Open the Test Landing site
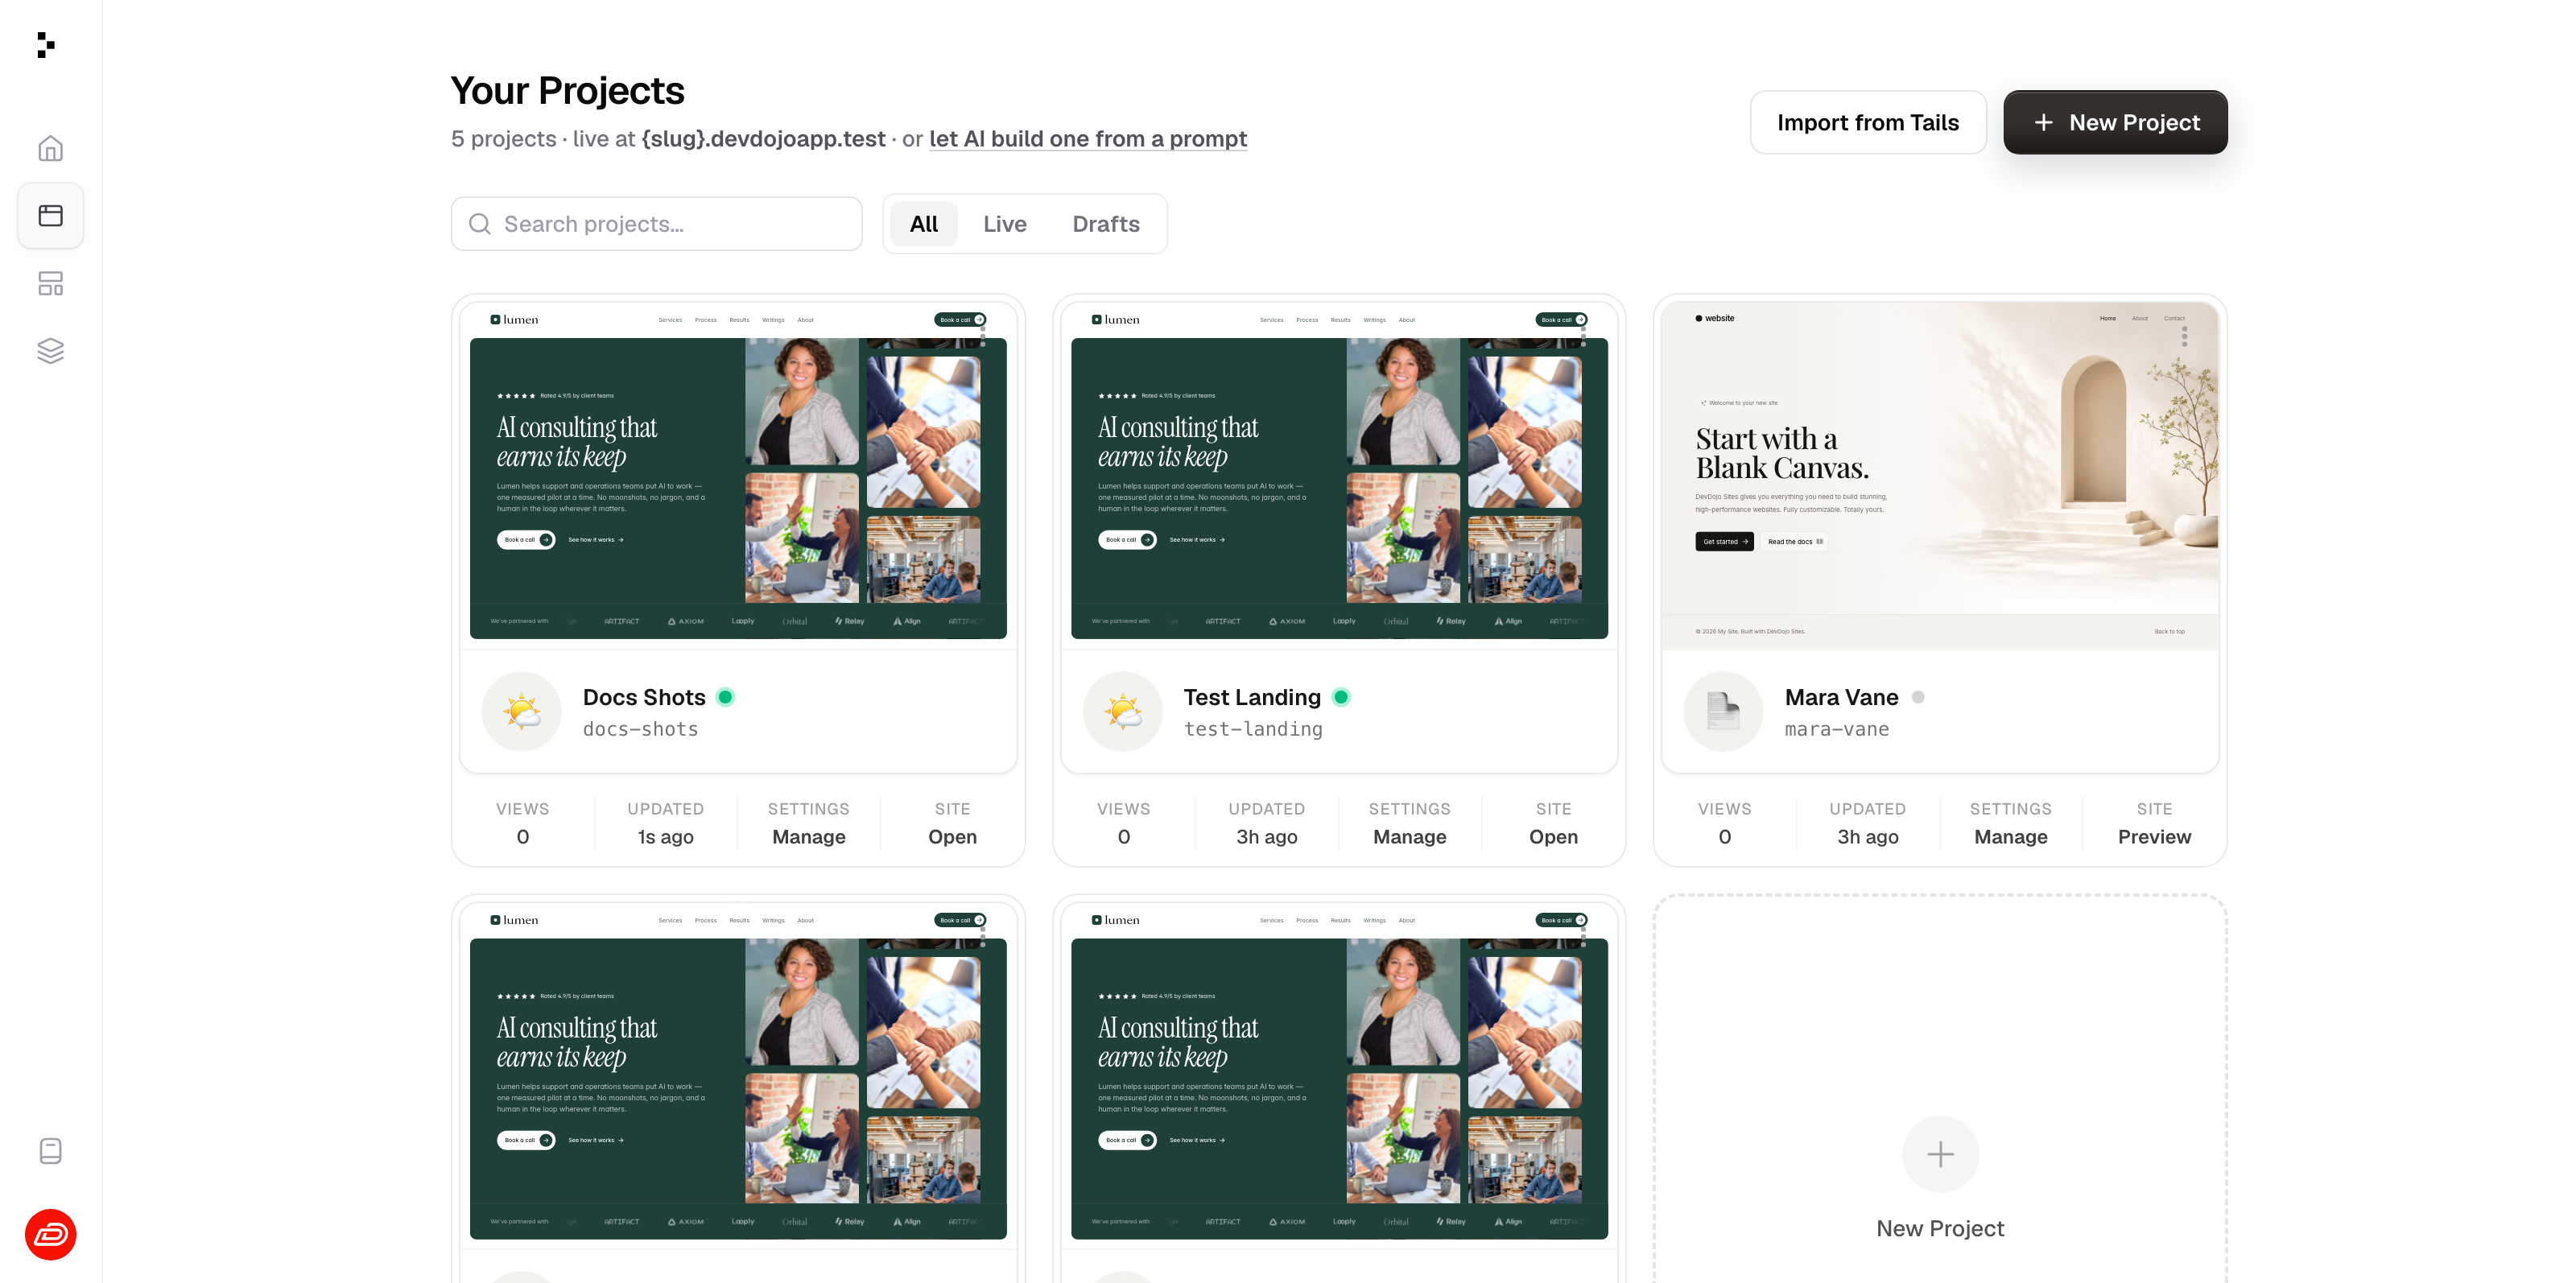This screenshot has height=1283, width=2576. coord(1553,837)
